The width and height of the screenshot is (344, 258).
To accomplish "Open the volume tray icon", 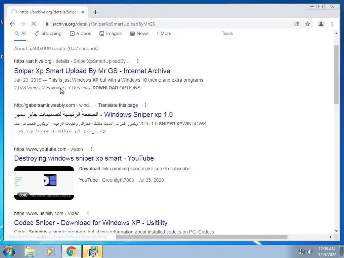I will point(310,252).
